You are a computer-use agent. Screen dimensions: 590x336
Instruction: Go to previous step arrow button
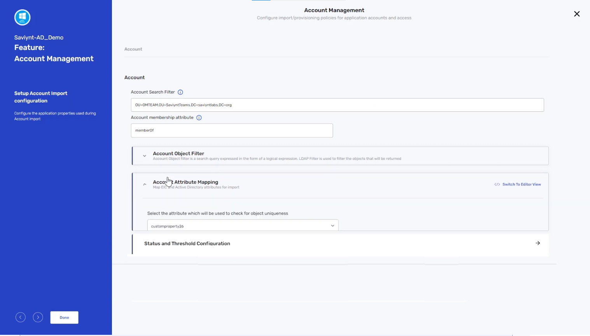tap(21, 317)
